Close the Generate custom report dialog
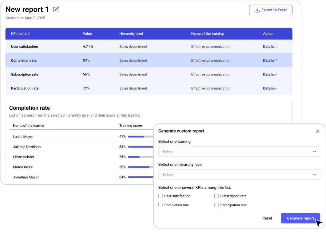This screenshot has width=326, height=246. tap(317, 131)
